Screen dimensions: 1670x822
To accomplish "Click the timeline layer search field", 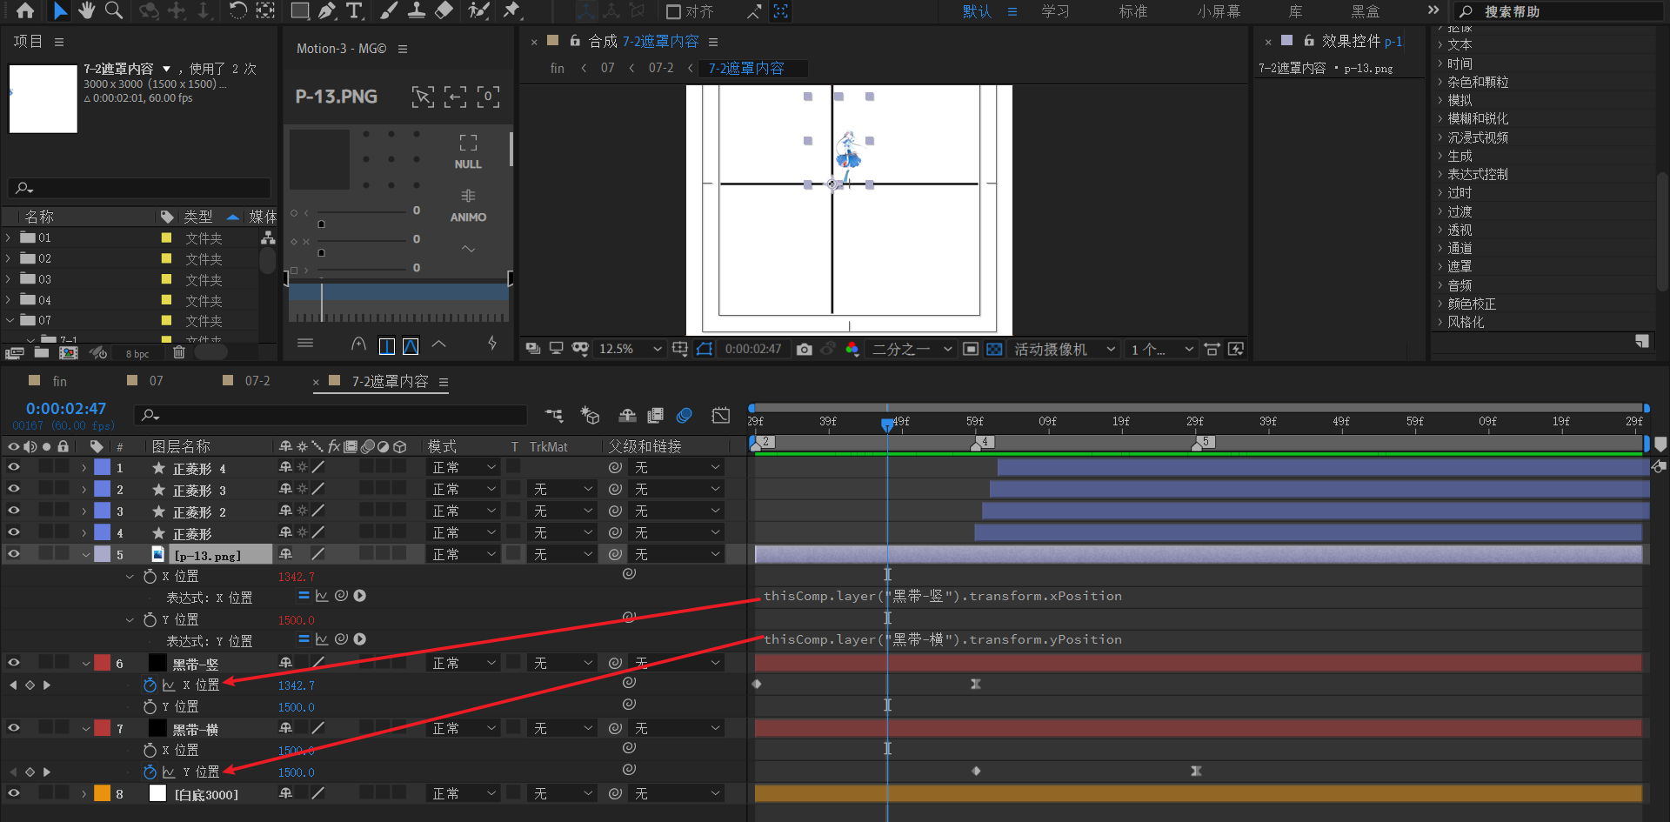I will [x=331, y=415].
